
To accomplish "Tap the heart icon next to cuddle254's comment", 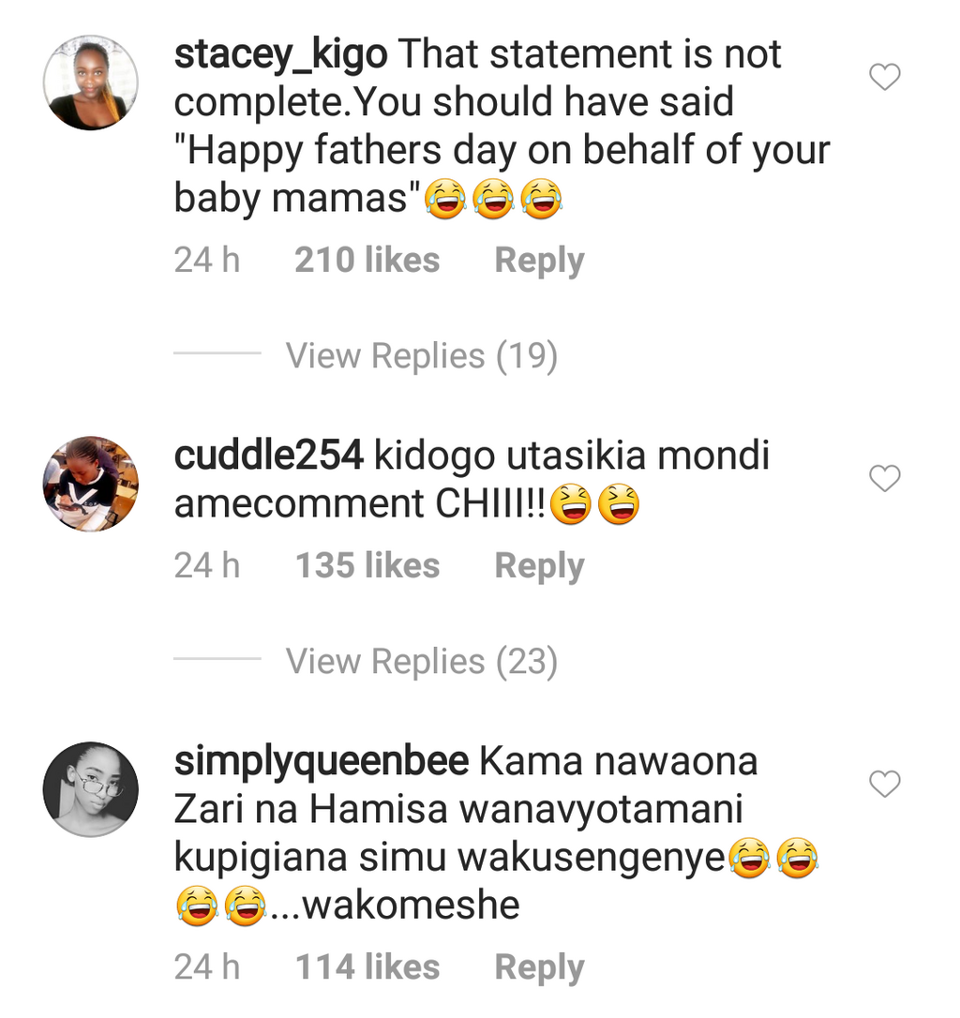I will pos(884,478).
